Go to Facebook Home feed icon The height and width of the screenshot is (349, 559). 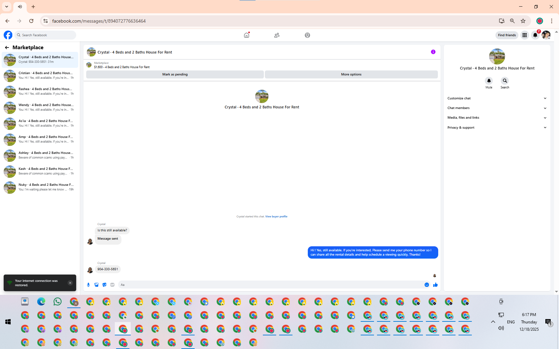point(247,35)
